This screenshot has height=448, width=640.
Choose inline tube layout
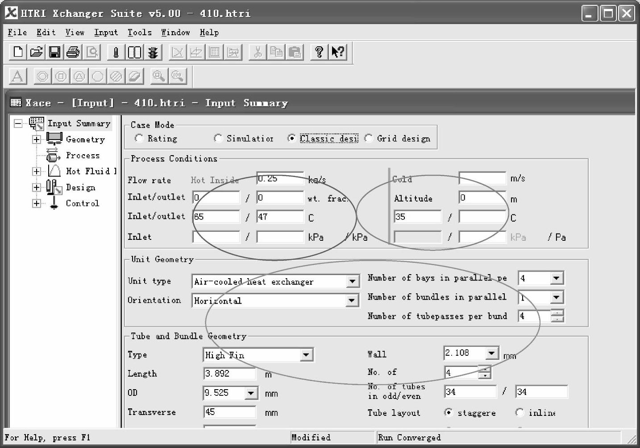pos(519,412)
